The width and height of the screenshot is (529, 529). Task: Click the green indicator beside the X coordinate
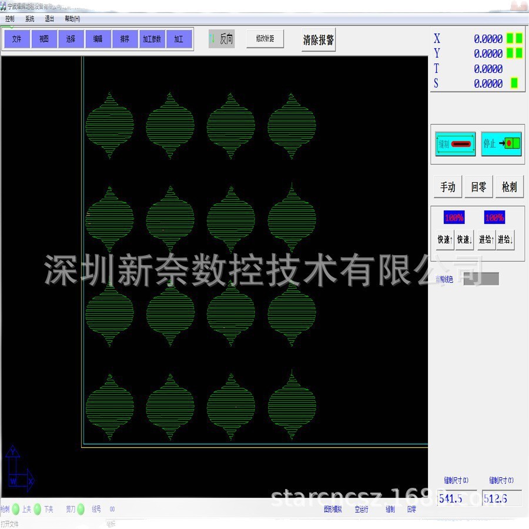pos(511,39)
